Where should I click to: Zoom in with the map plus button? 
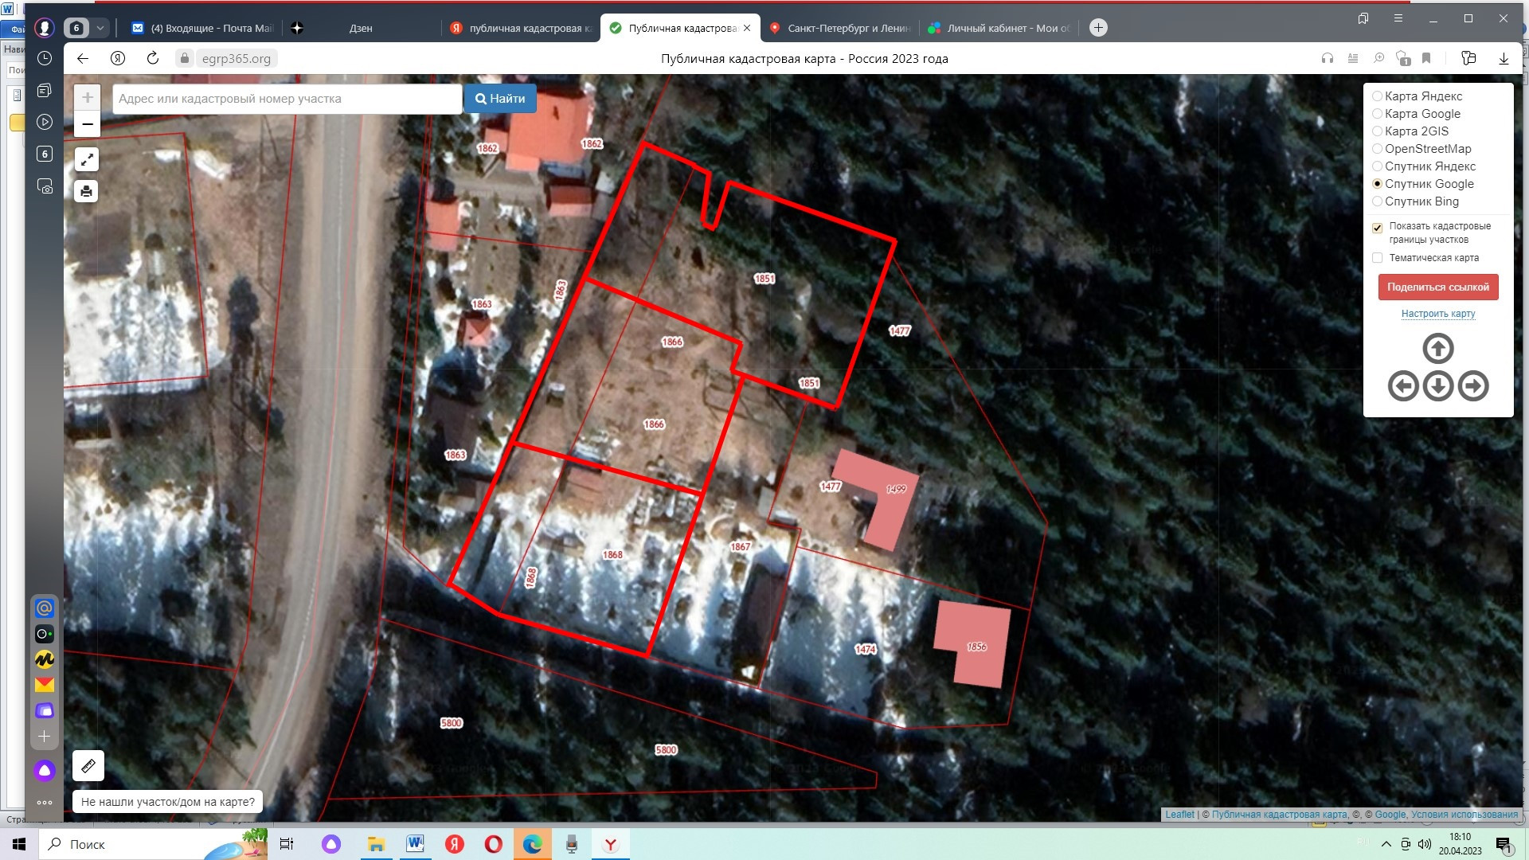(88, 98)
